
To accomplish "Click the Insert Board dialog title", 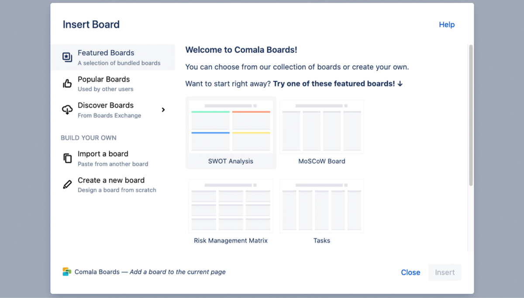I will [91, 24].
